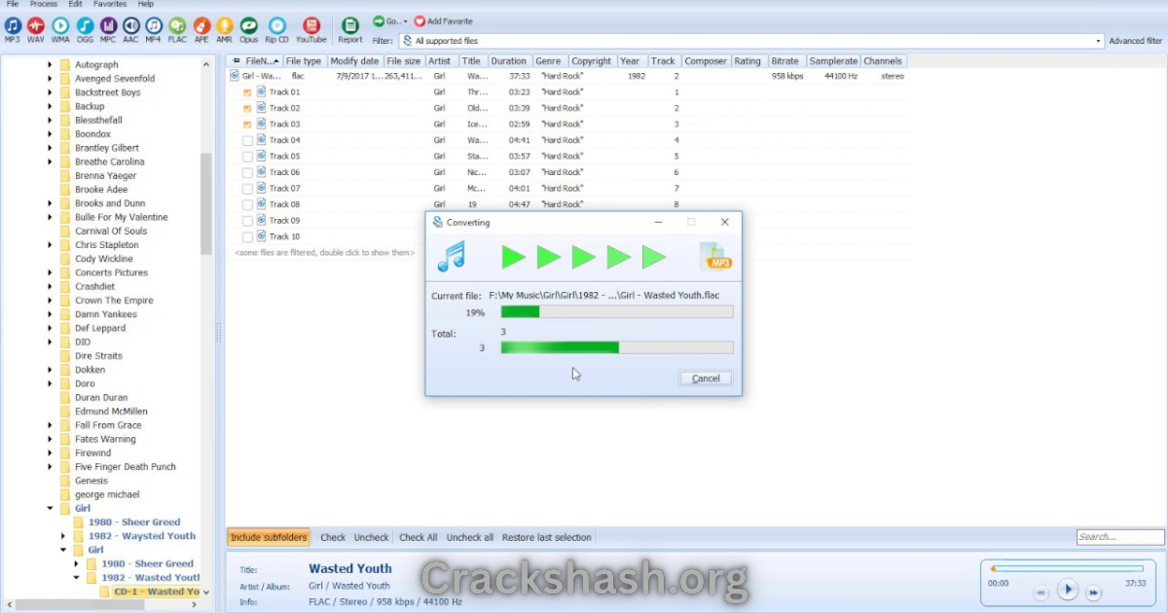Image resolution: width=1168 pixels, height=613 pixels.
Task: Convert to MP3 format icon
Action: click(x=13, y=25)
